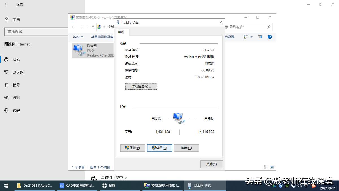Image resolution: width=339 pixels, height=191 pixels.
Task: Go to 主页 in Settings
Action: coord(16,19)
